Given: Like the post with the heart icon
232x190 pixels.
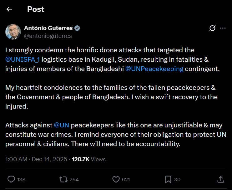Looking at the screenshot, I should pos(116,179).
